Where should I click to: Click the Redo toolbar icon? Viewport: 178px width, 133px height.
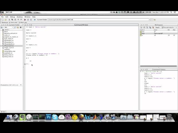point(21,20)
